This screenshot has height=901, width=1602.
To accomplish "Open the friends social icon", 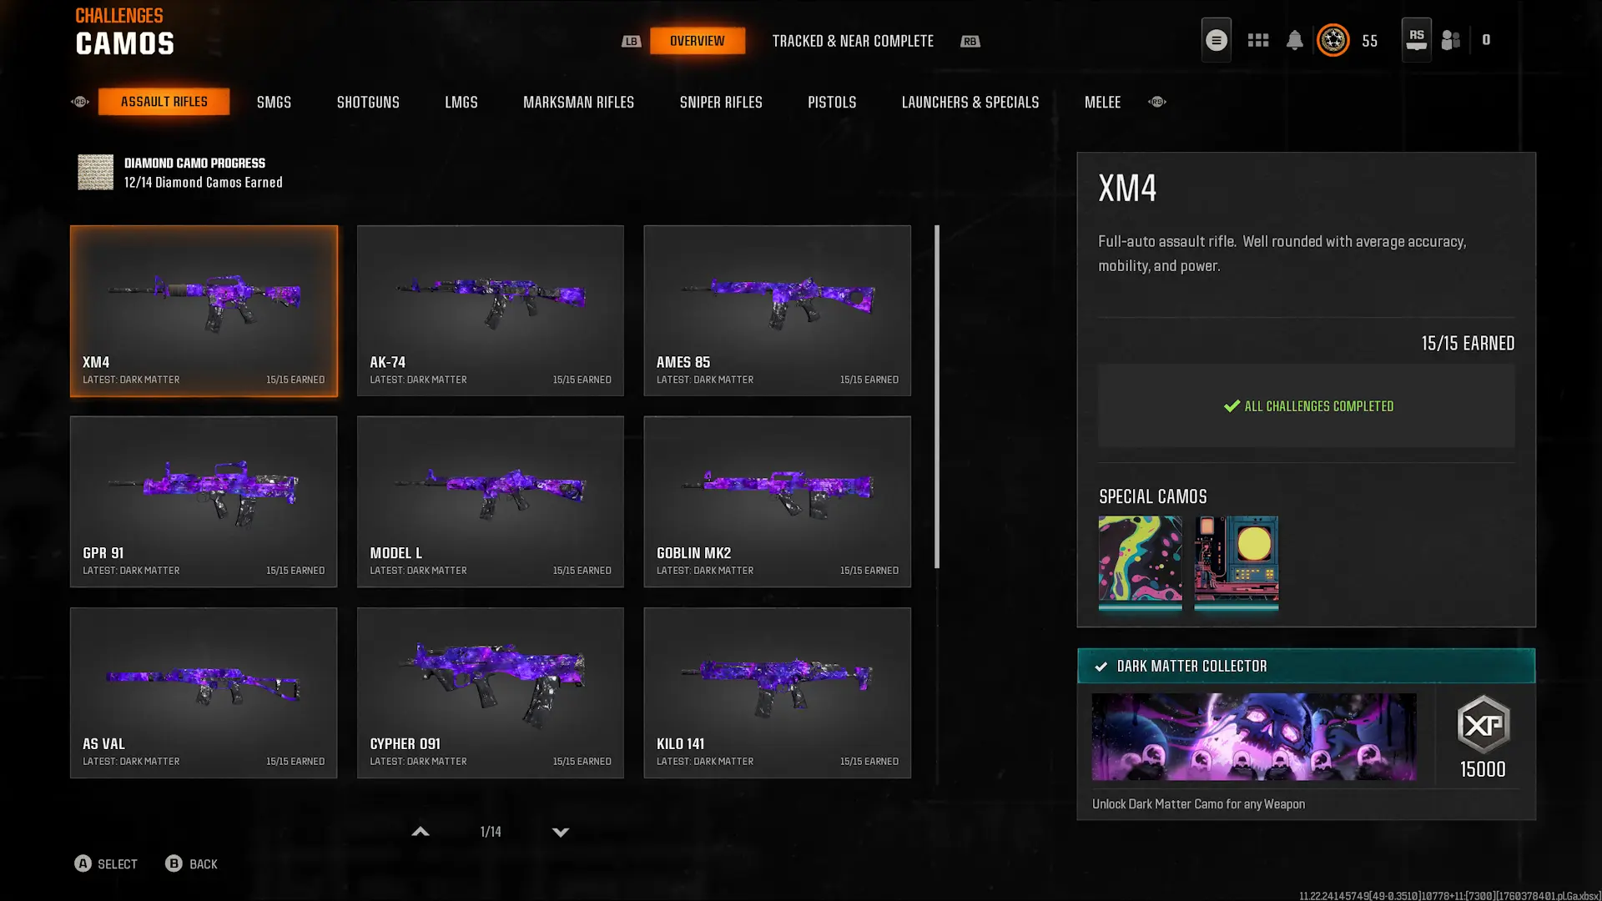I will pyautogui.click(x=1451, y=40).
